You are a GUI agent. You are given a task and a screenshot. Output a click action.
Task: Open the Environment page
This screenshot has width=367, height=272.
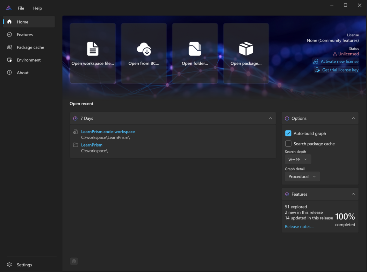[29, 60]
